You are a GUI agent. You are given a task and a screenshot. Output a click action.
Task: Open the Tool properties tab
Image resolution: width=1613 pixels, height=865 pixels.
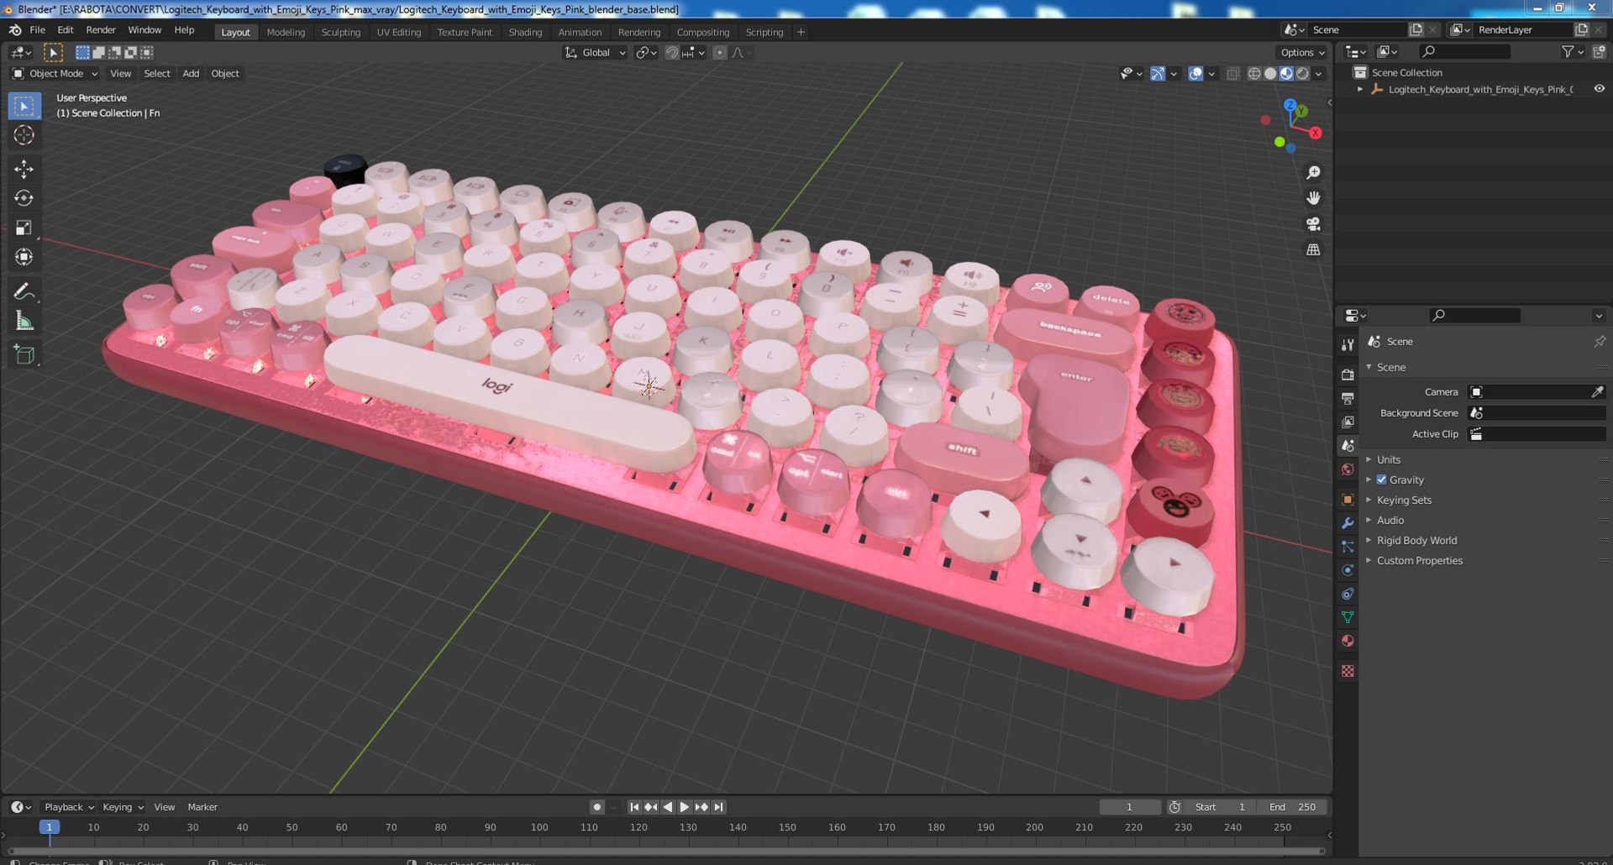[1348, 345]
